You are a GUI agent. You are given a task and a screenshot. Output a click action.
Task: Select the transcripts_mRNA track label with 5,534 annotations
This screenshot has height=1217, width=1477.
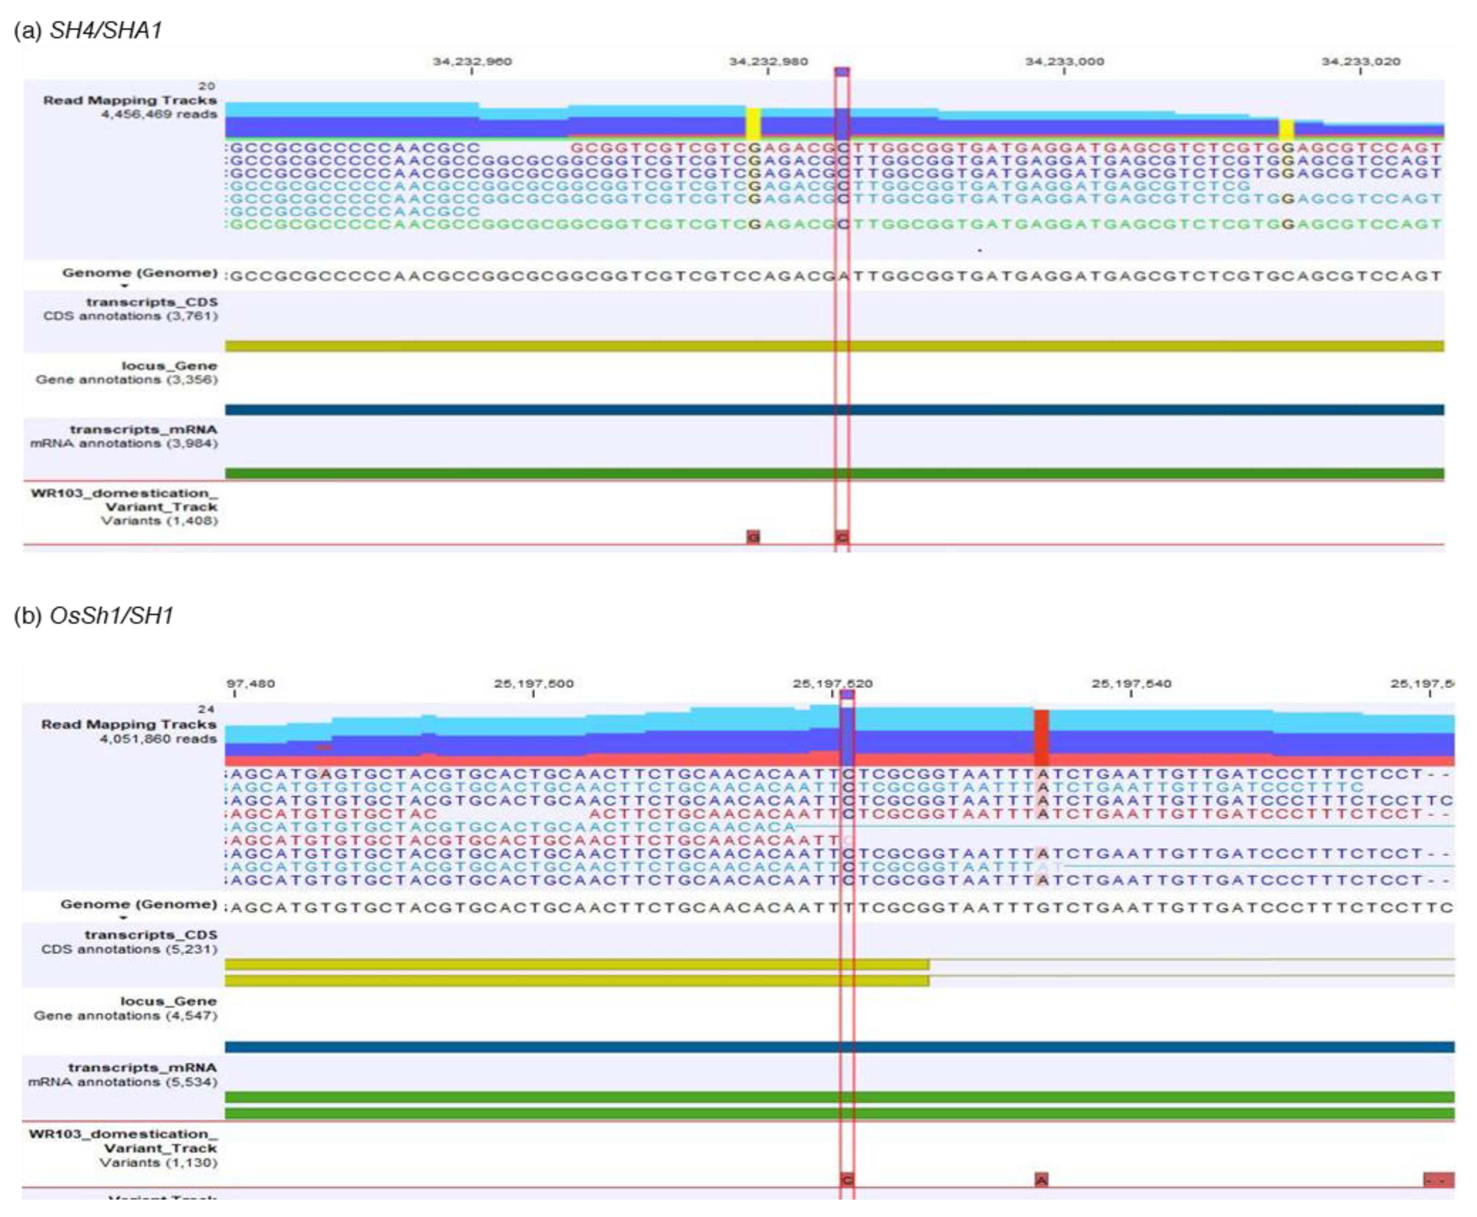click(142, 1067)
